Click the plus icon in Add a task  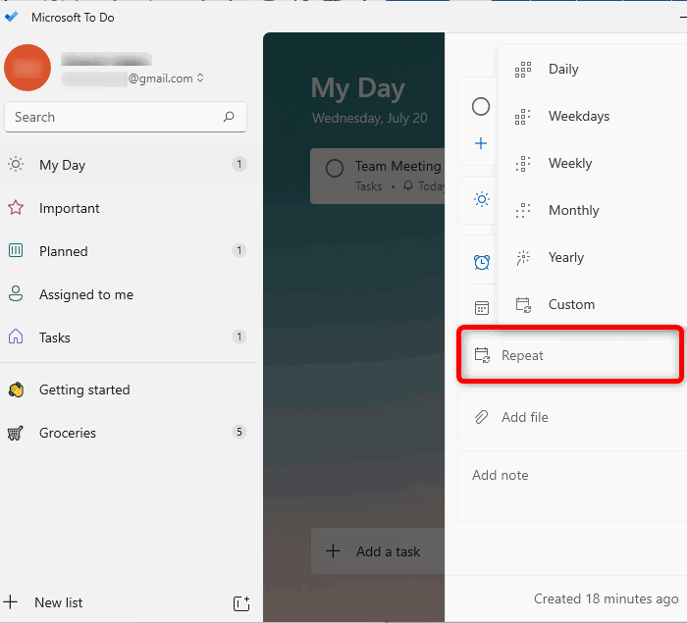(x=334, y=551)
